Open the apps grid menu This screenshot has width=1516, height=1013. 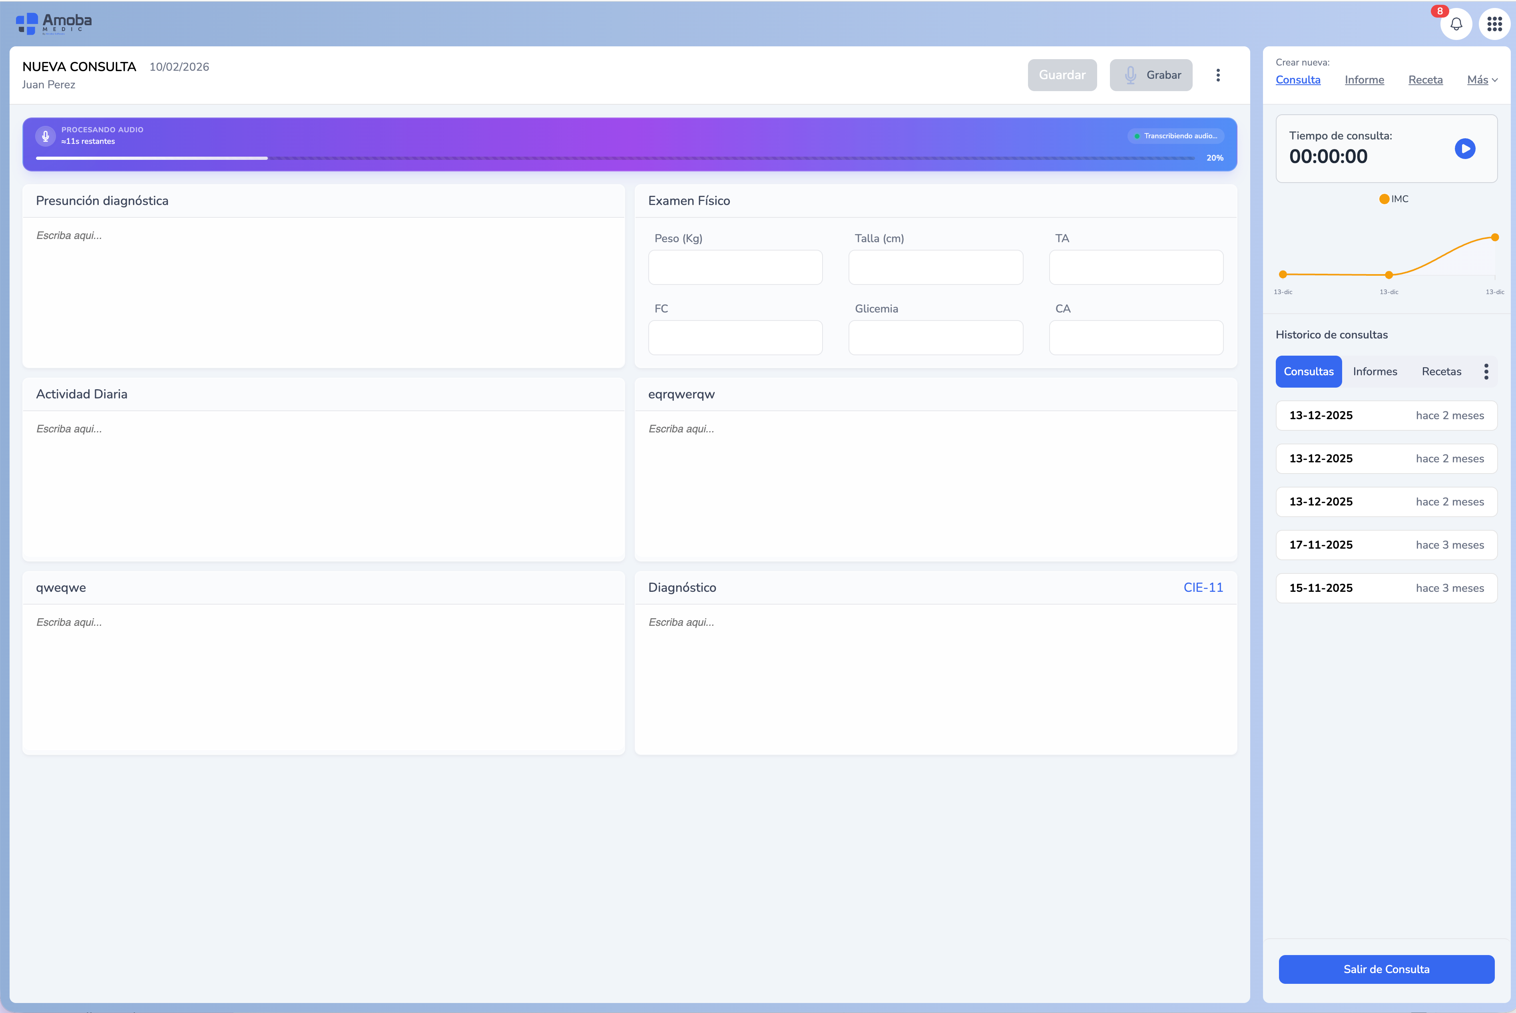click(1494, 24)
